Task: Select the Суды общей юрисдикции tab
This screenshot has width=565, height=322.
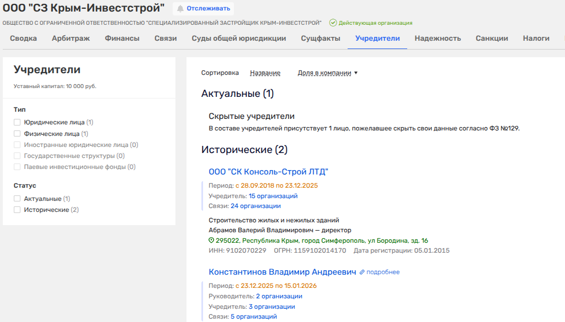Action: (x=238, y=39)
